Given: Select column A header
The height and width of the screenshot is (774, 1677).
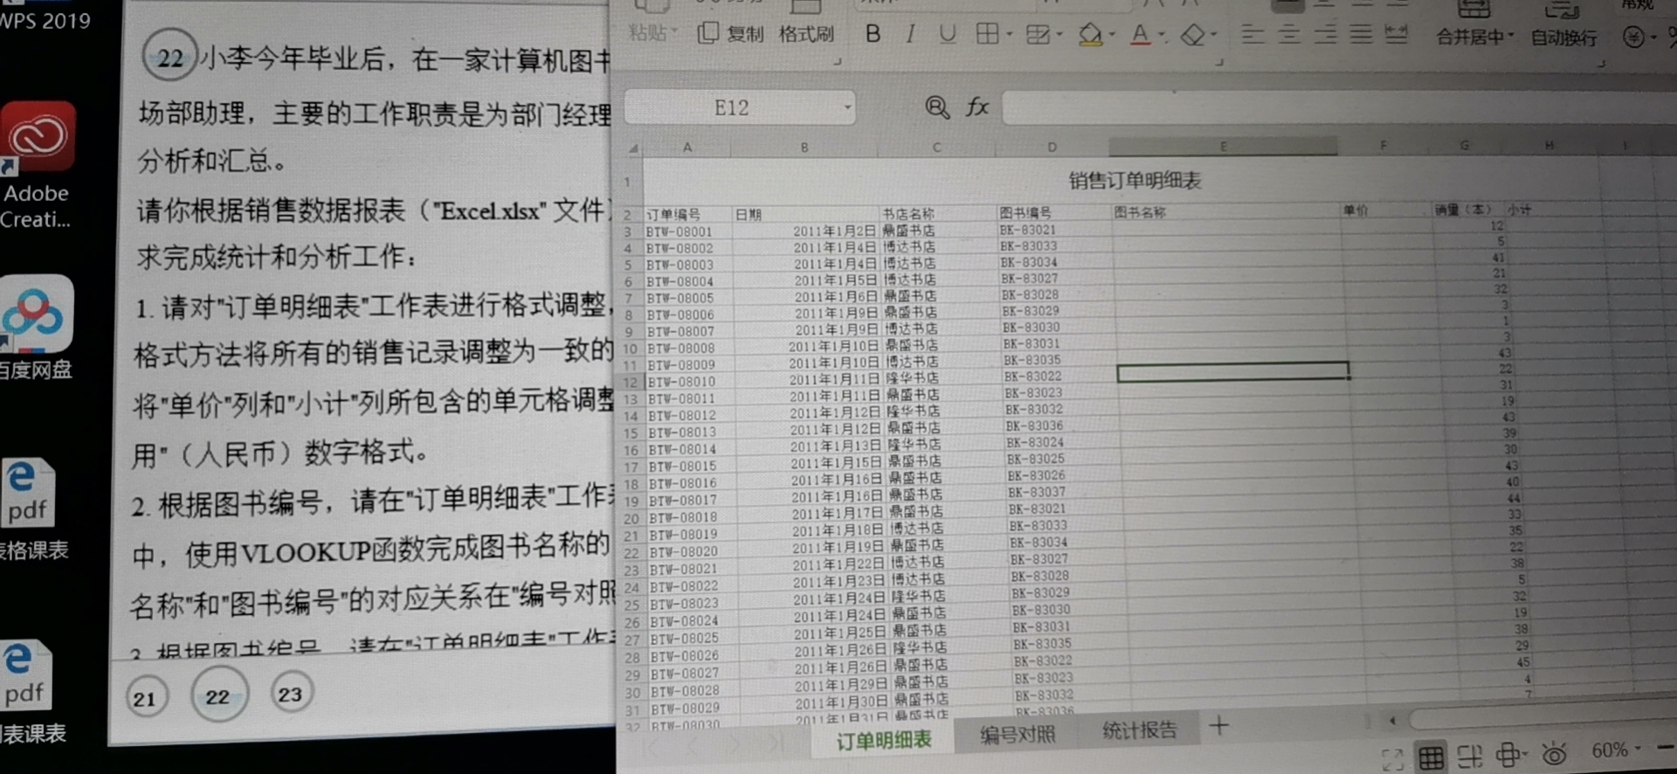Looking at the screenshot, I should tap(687, 148).
